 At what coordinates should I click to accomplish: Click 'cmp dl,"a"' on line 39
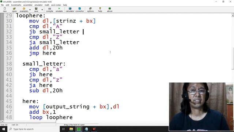(46, 69)
